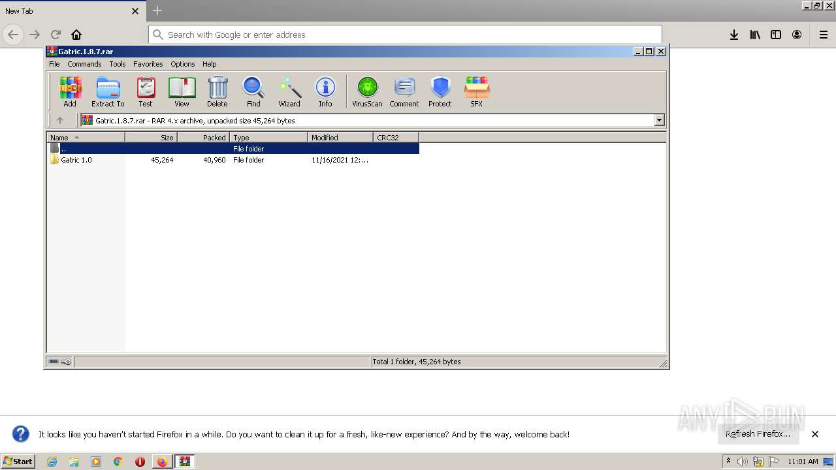Expand the archive path dropdown
This screenshot has width=836, height=470.
[659, 120]
